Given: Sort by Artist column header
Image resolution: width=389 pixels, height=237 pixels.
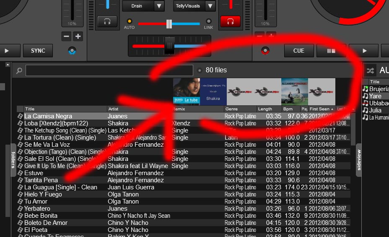Looking at the screenshot, I should pos(139,109).
